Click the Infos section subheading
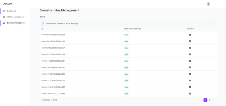The width and height of the screenshot is (226, 106). pos(42,17)
